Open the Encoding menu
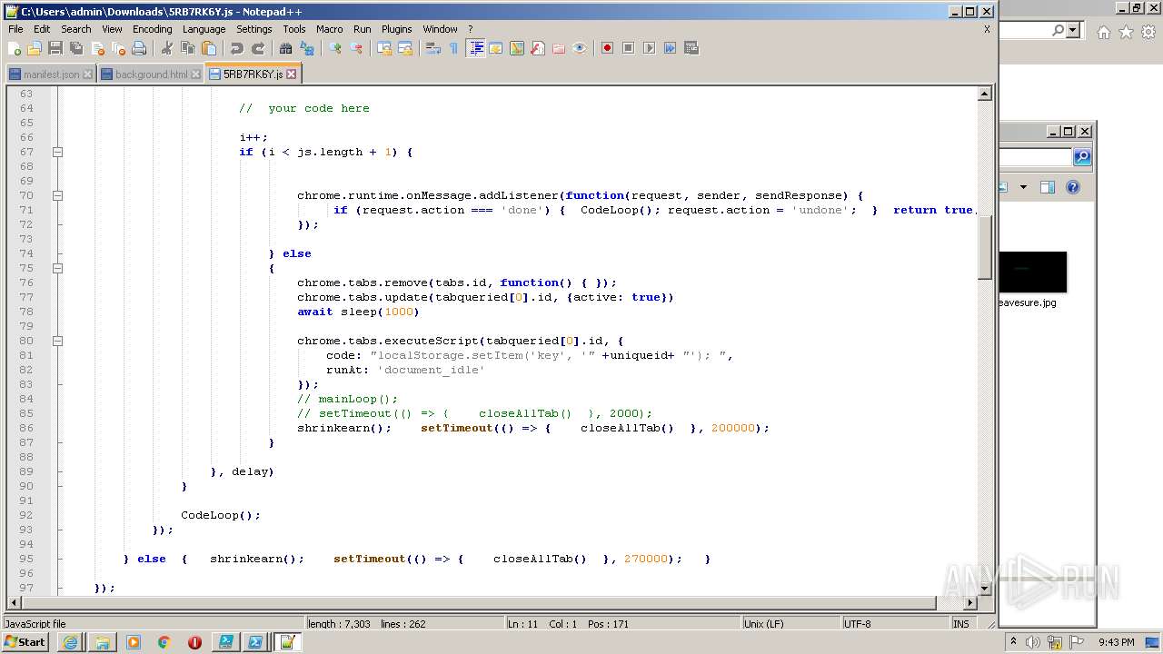This screenshot has height=654, width=1163. 152,29
